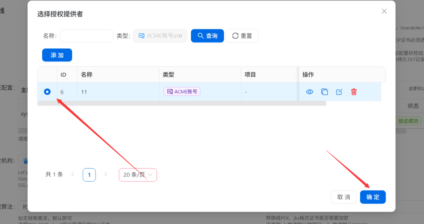424x224 pixels.
Task: View details of provider row 11
Action: click(x=310, y=92)
